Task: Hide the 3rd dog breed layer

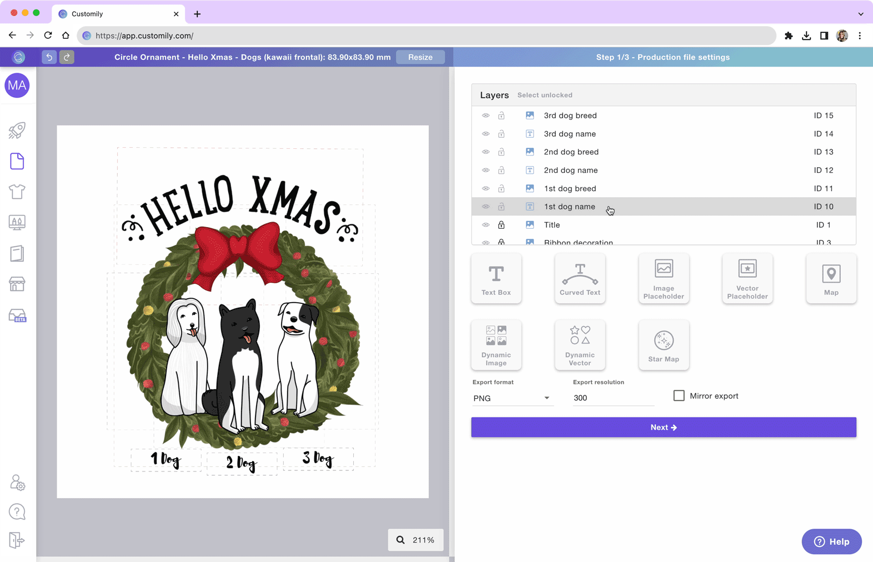Action: pyautogui.click(x=486, y=116)
